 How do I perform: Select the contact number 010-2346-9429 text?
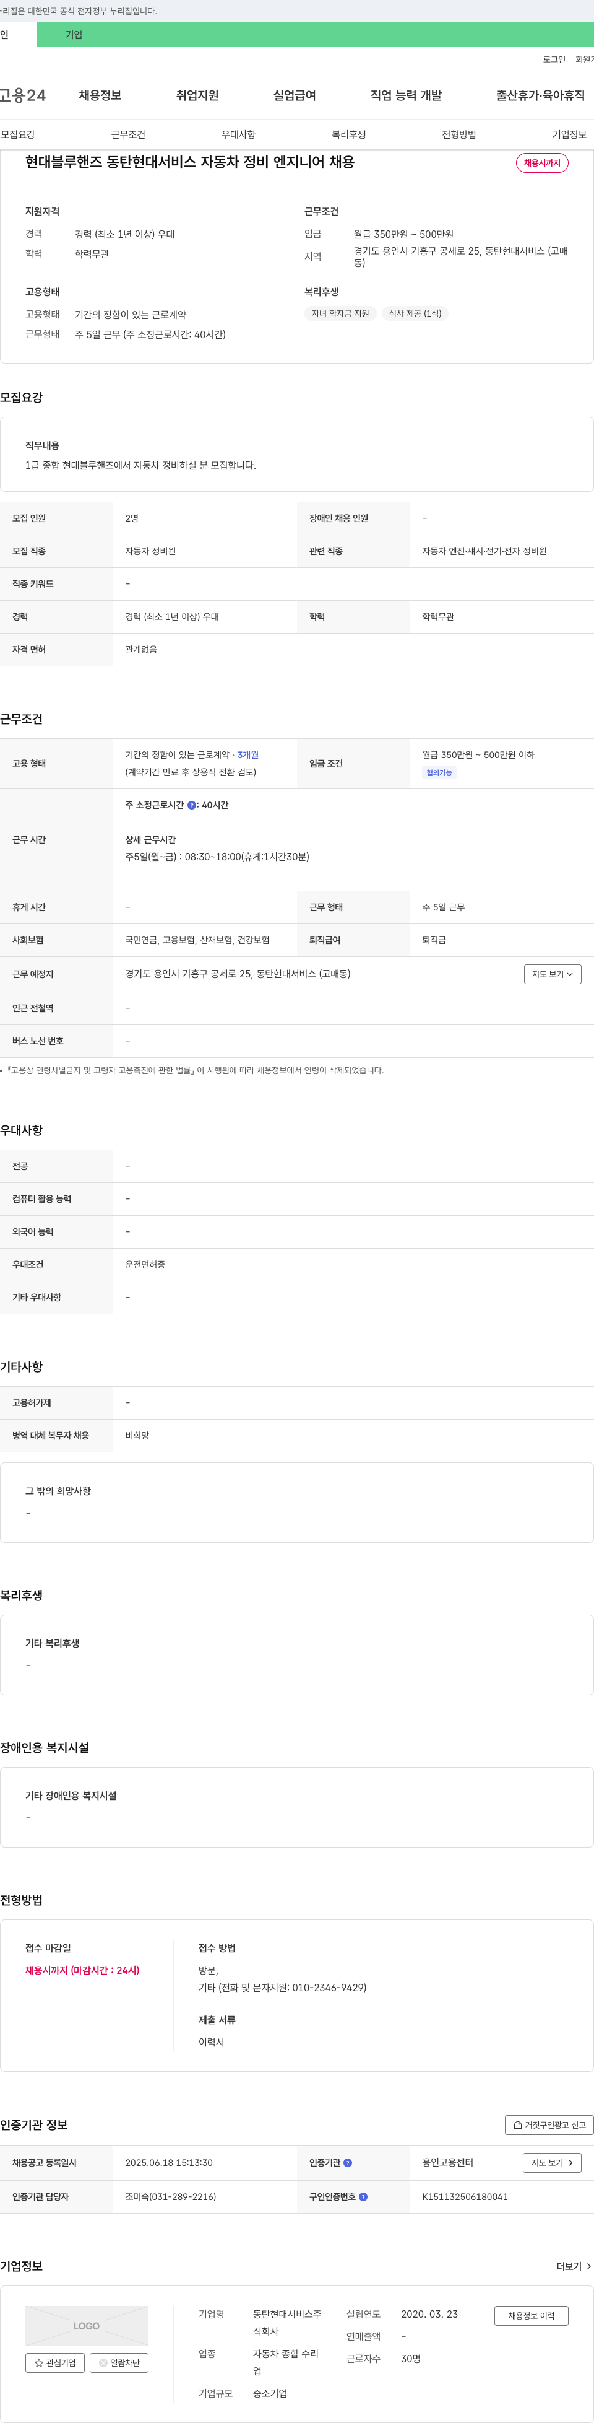[x=329, y=1988]
